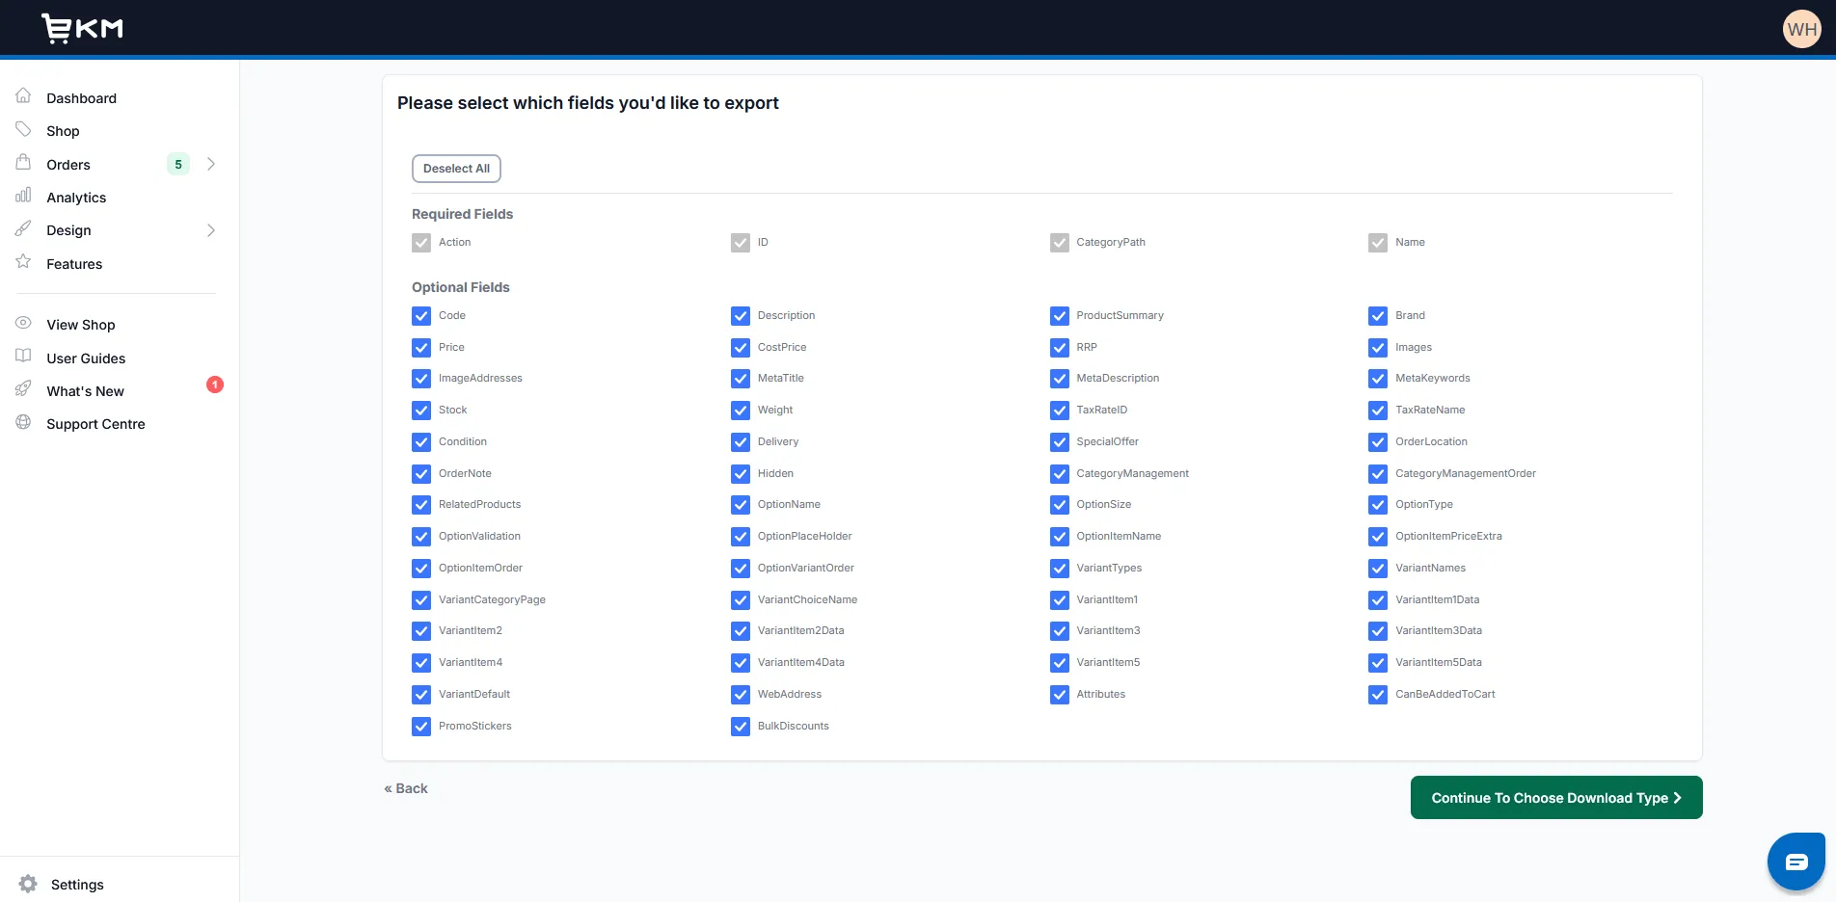Click the Features star icon
The image size is (1836, 902).
tap(23, 262)
